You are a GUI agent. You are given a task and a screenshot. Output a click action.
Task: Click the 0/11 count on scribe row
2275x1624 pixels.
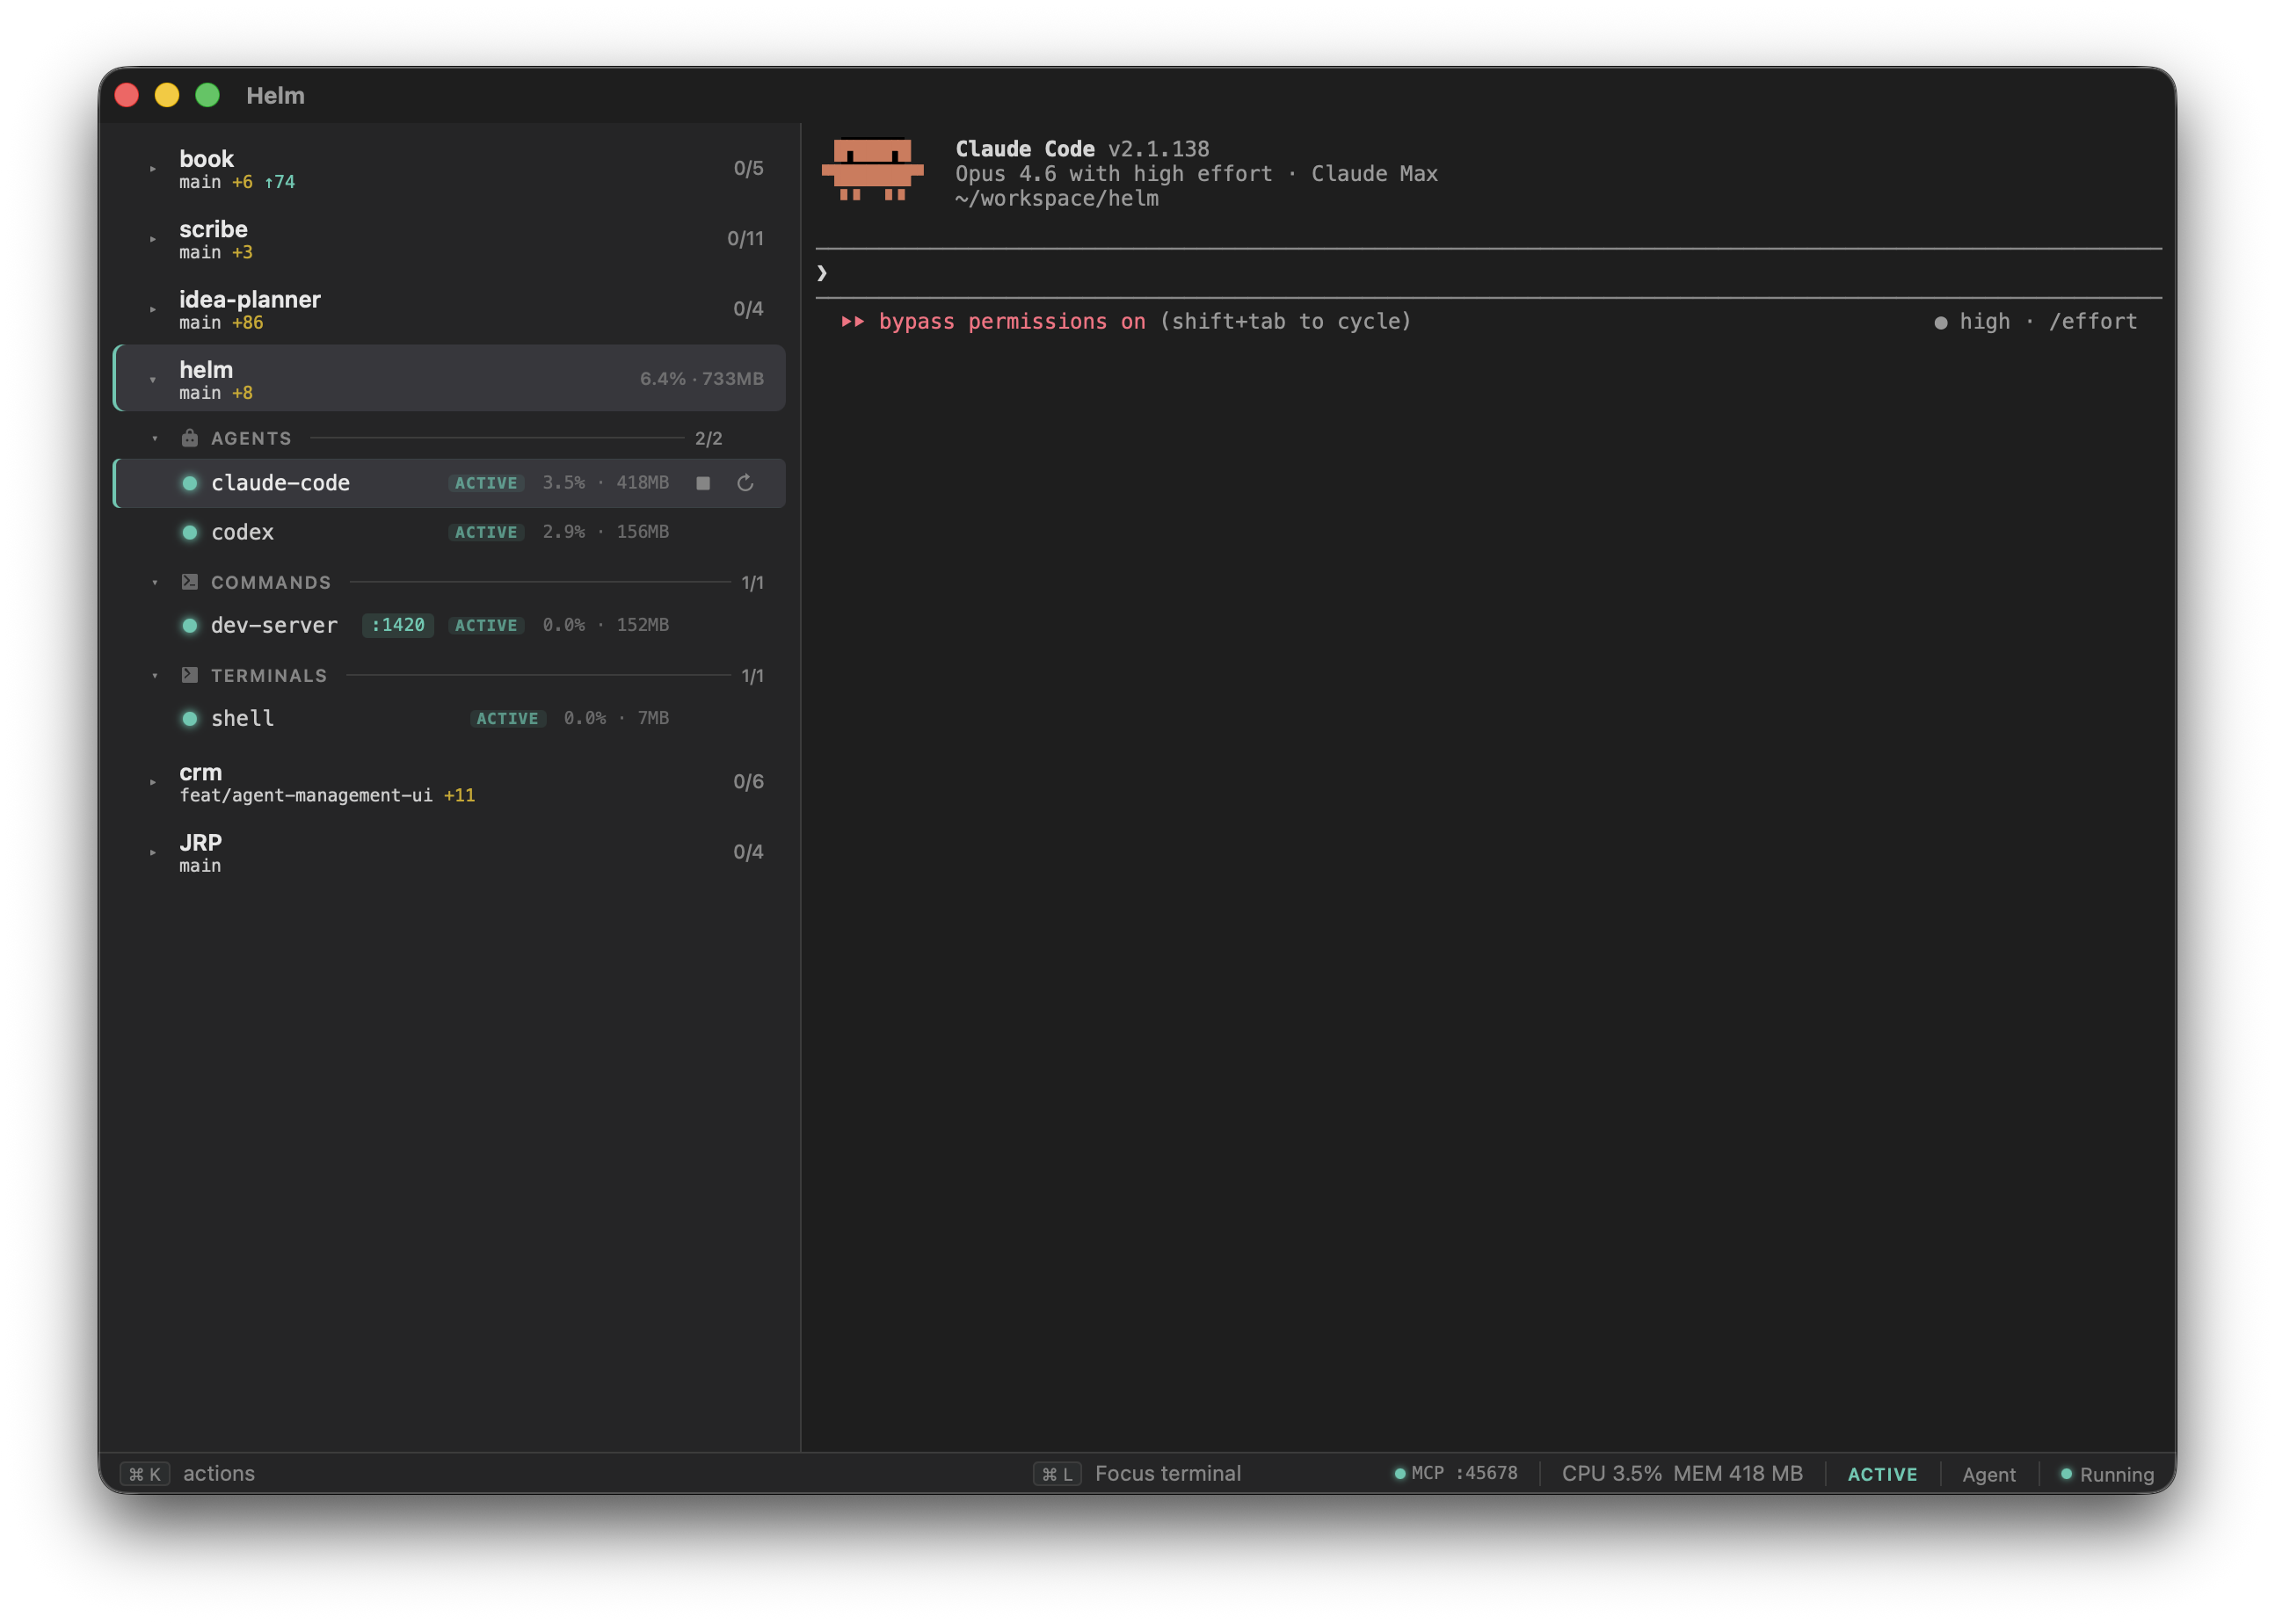(x=745, y=238)
